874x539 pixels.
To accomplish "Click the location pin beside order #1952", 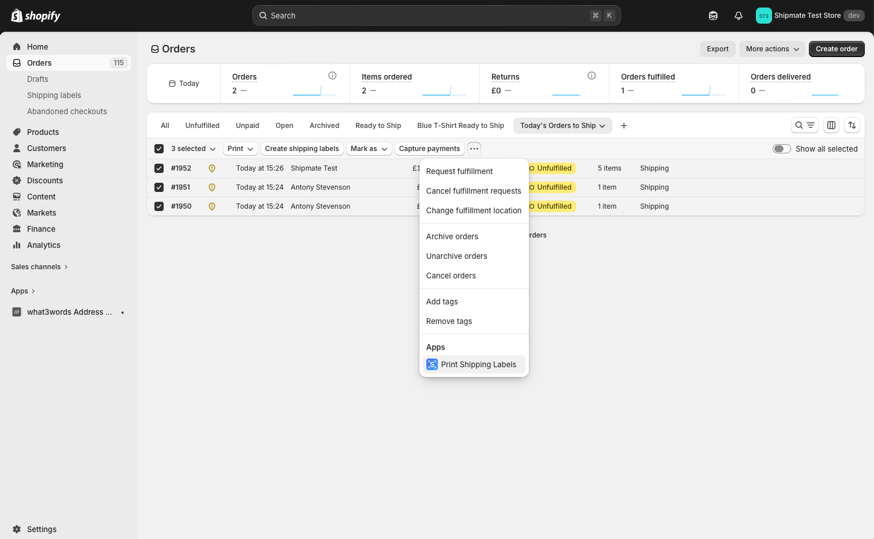I will (211, 168).
